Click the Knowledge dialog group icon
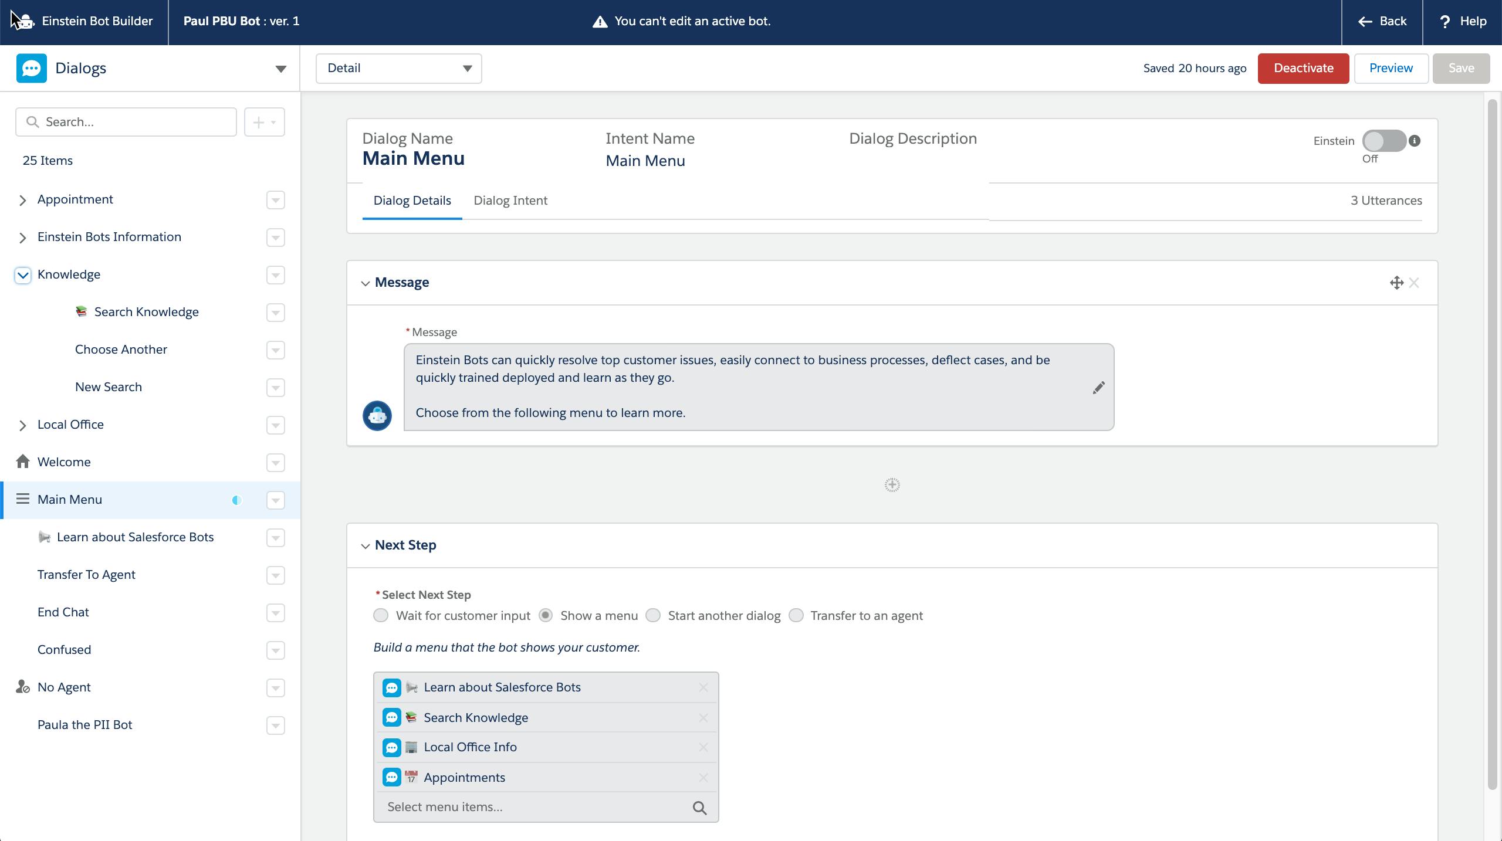 (23, 273)
